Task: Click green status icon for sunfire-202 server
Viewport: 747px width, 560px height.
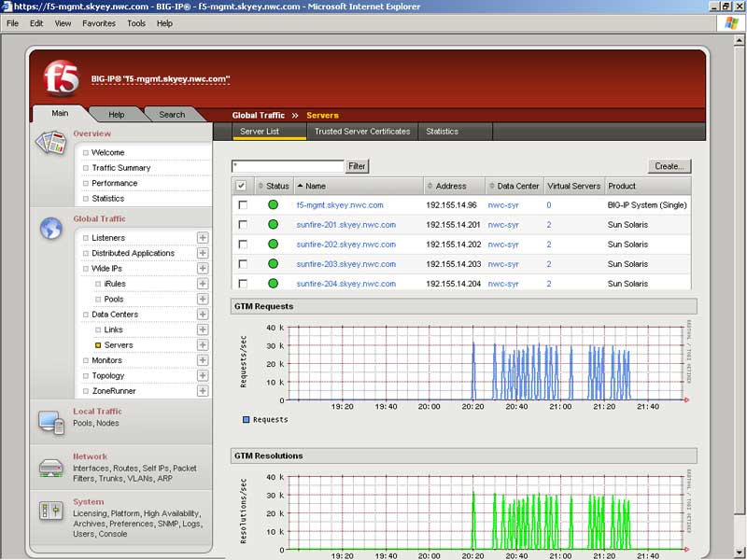Action: click(x=274, y=245)
